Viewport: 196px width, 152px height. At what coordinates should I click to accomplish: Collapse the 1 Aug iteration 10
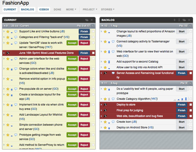pyautogui.click(x=102, y=26)
